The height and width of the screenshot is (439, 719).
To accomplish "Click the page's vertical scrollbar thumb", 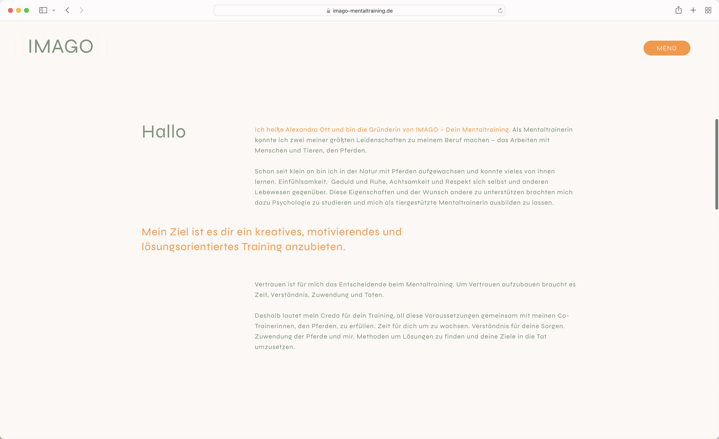I will [x=716, y=164].
